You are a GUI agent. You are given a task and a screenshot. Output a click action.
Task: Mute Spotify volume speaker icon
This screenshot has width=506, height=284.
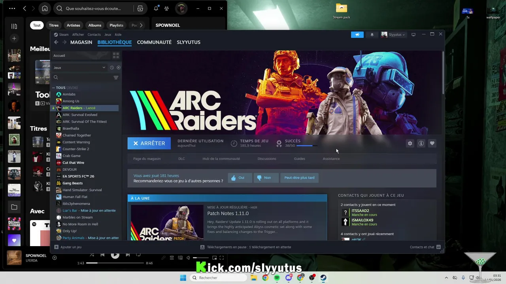pos(189,258)
